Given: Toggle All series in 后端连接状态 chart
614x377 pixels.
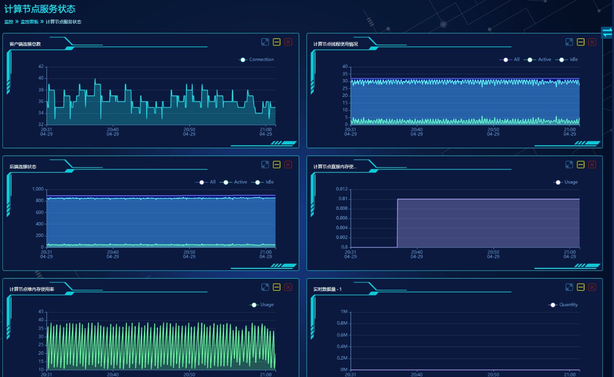Looking at the screenshot, I should click(206, 182).
